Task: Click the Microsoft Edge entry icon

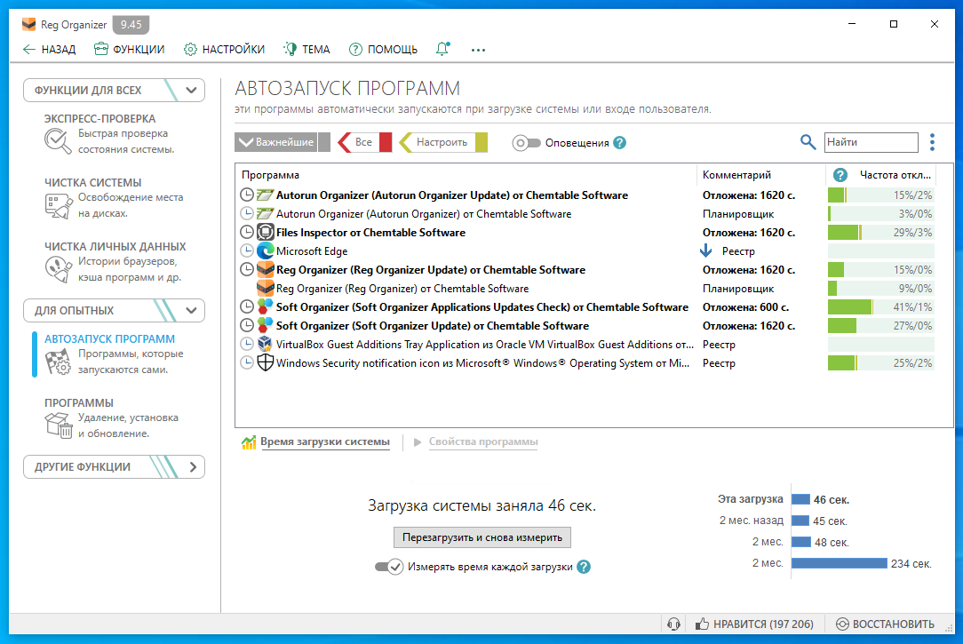Action: tap(265, 251)
